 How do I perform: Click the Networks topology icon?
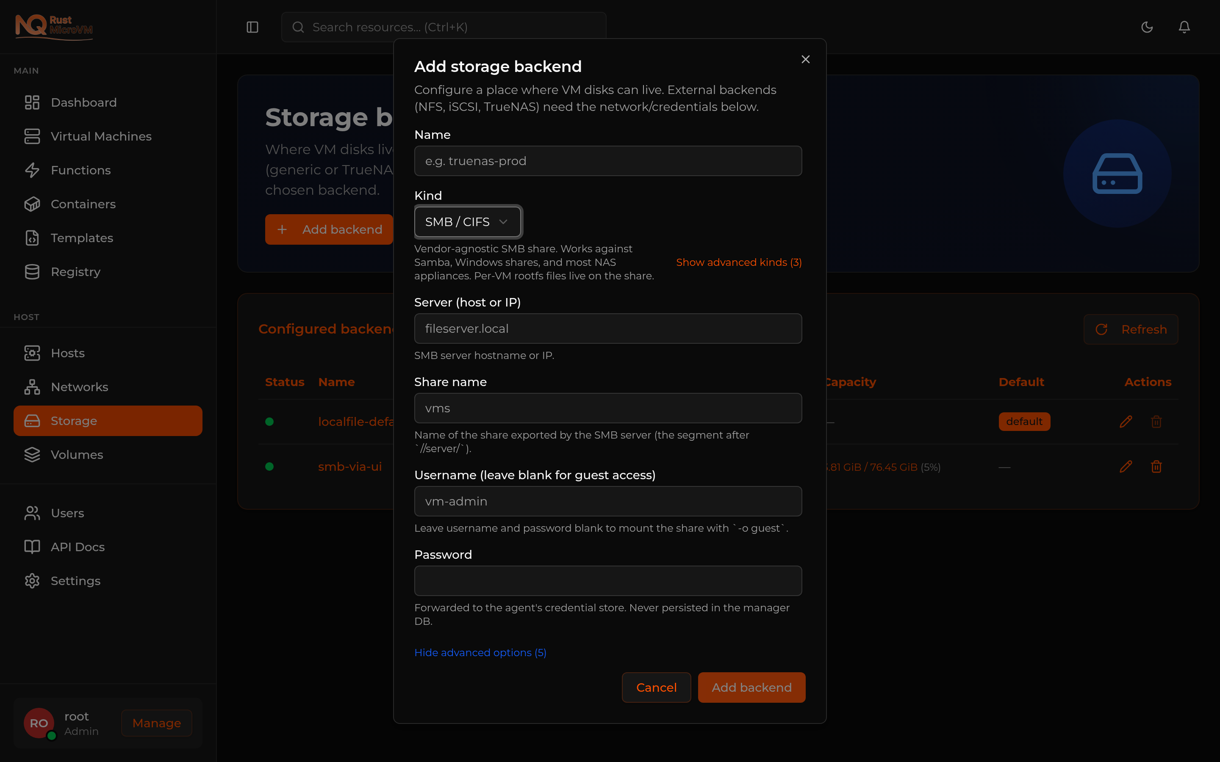pos(32,387)
